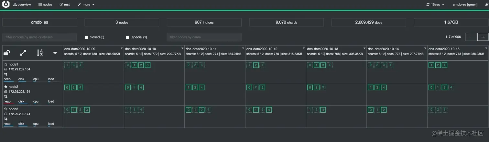The width and height of the screenshot is (489, 142).
Task: Open the dns-data2020-10-10 index dropdown arrow
Action: [x=182, y=49]
